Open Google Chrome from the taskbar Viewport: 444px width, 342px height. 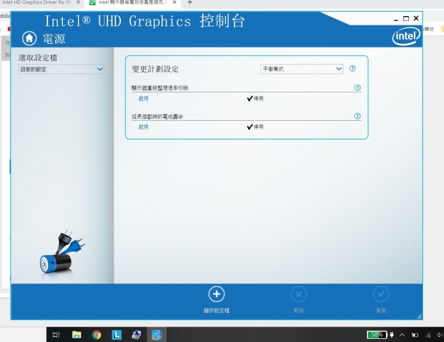(x=97, y=335)
